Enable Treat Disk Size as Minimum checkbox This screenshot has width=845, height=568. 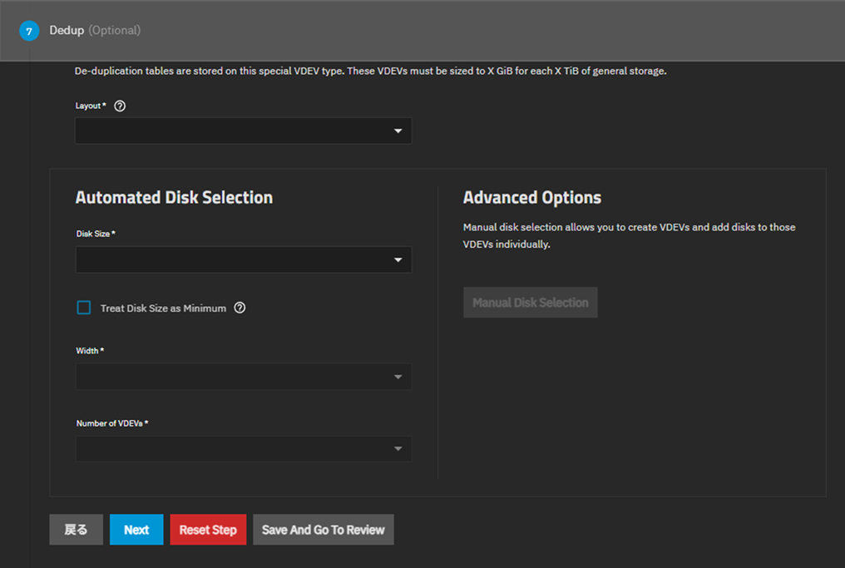[83, 308]
